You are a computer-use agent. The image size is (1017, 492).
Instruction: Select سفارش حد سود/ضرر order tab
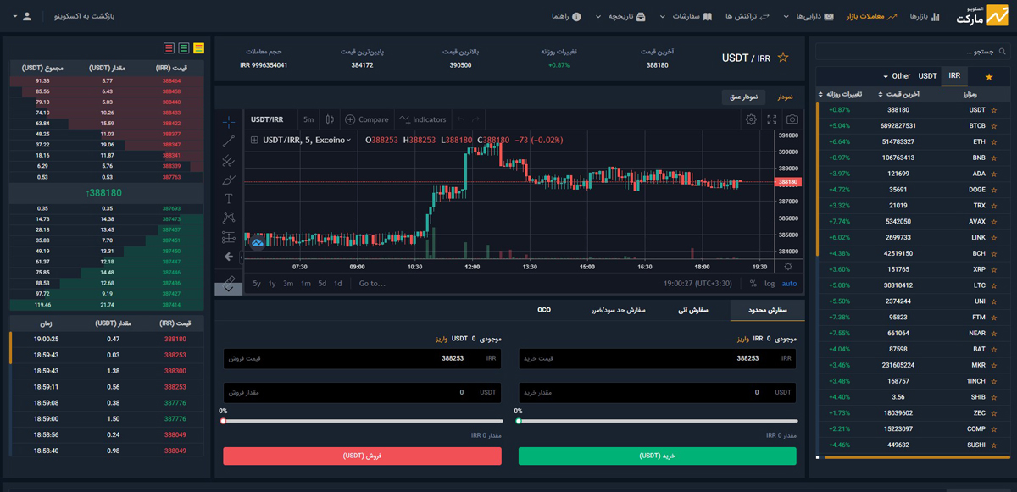click(619, 310)
